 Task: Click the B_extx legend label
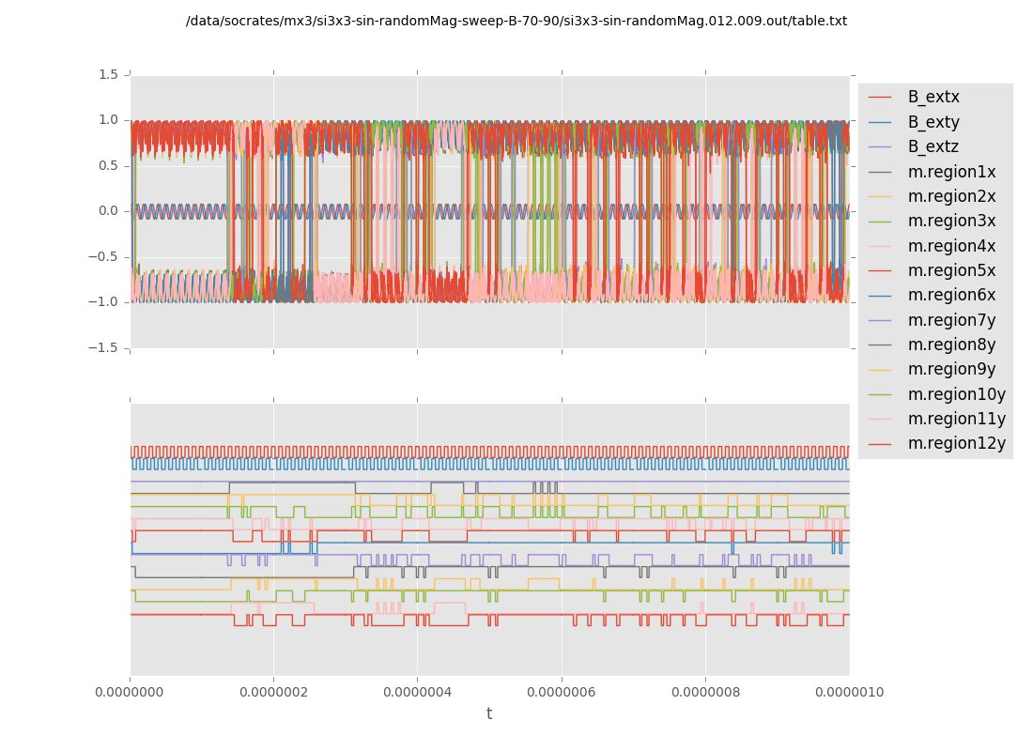933,97
